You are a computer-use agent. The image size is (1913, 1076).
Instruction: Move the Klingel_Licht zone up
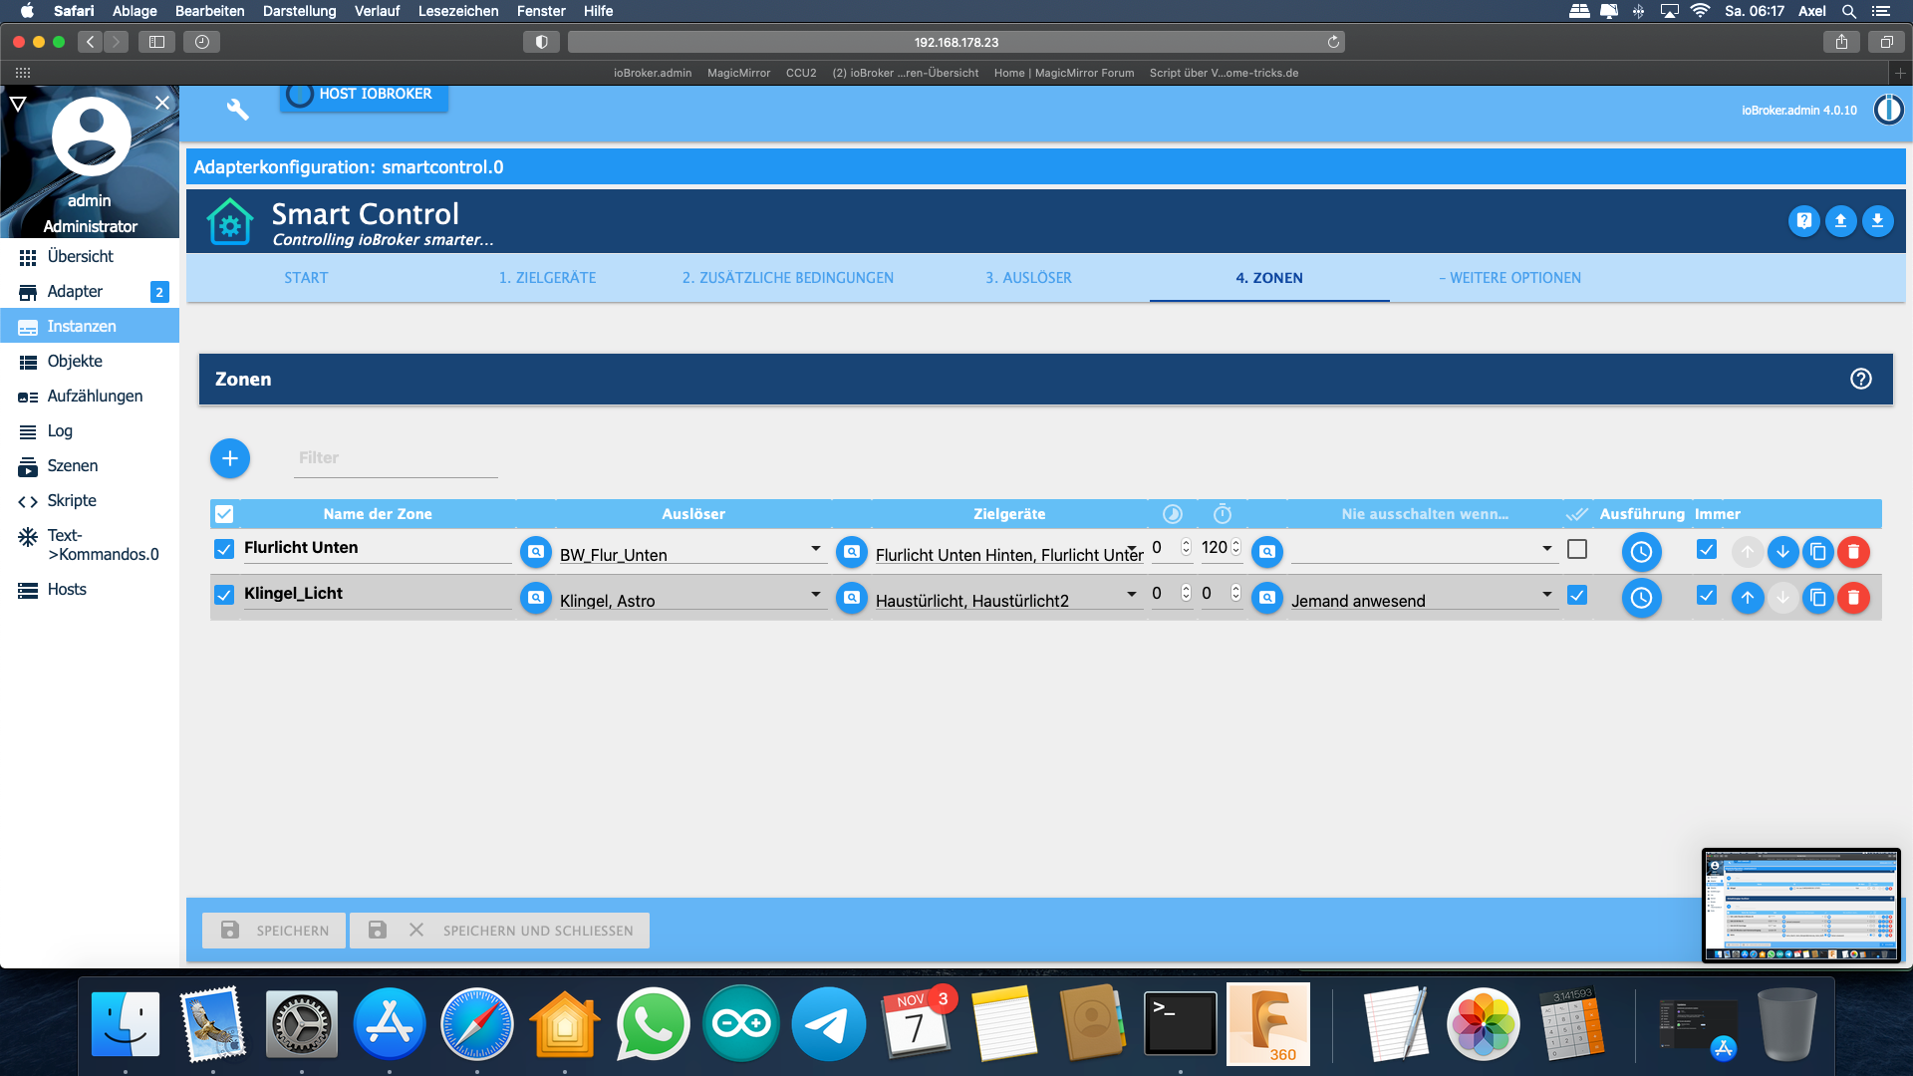(x=1748, y=598)
